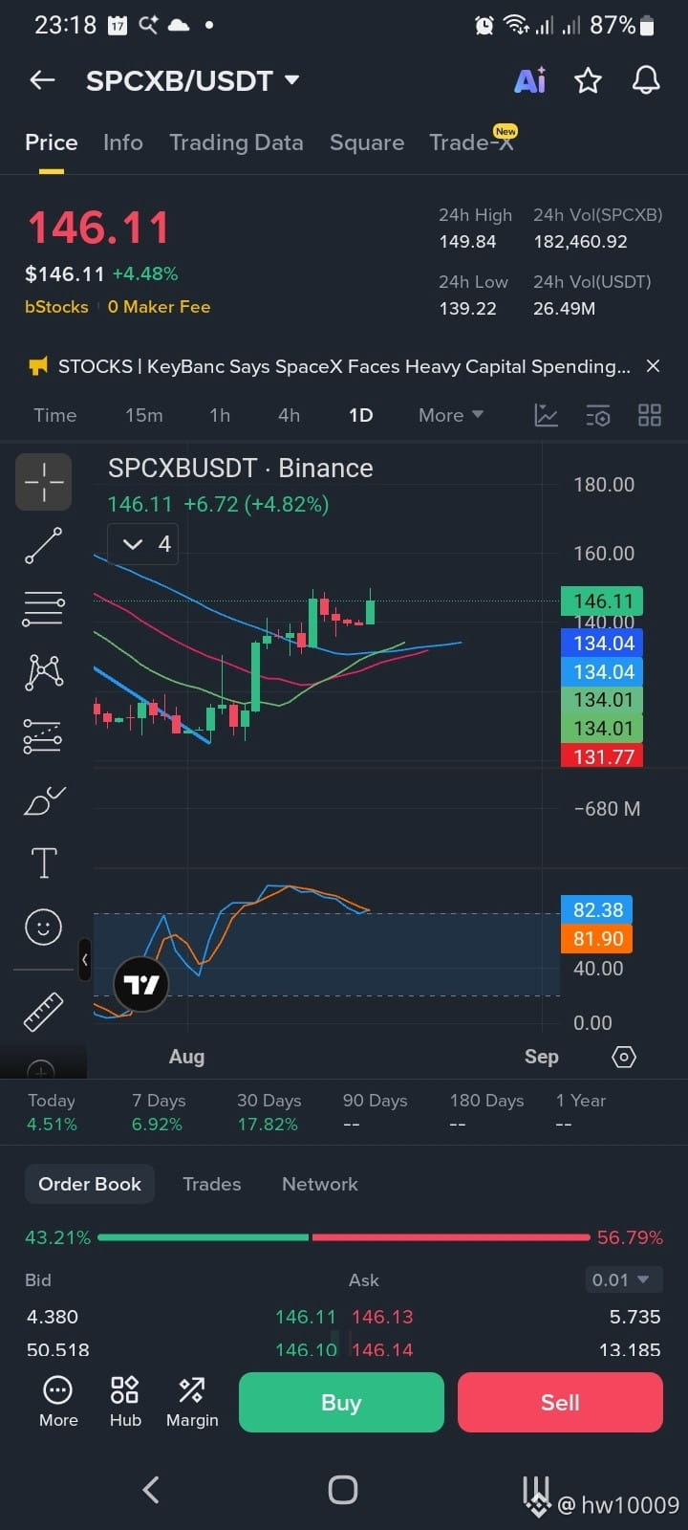Click the bid/ask ratio bar

pos(344,1237)
